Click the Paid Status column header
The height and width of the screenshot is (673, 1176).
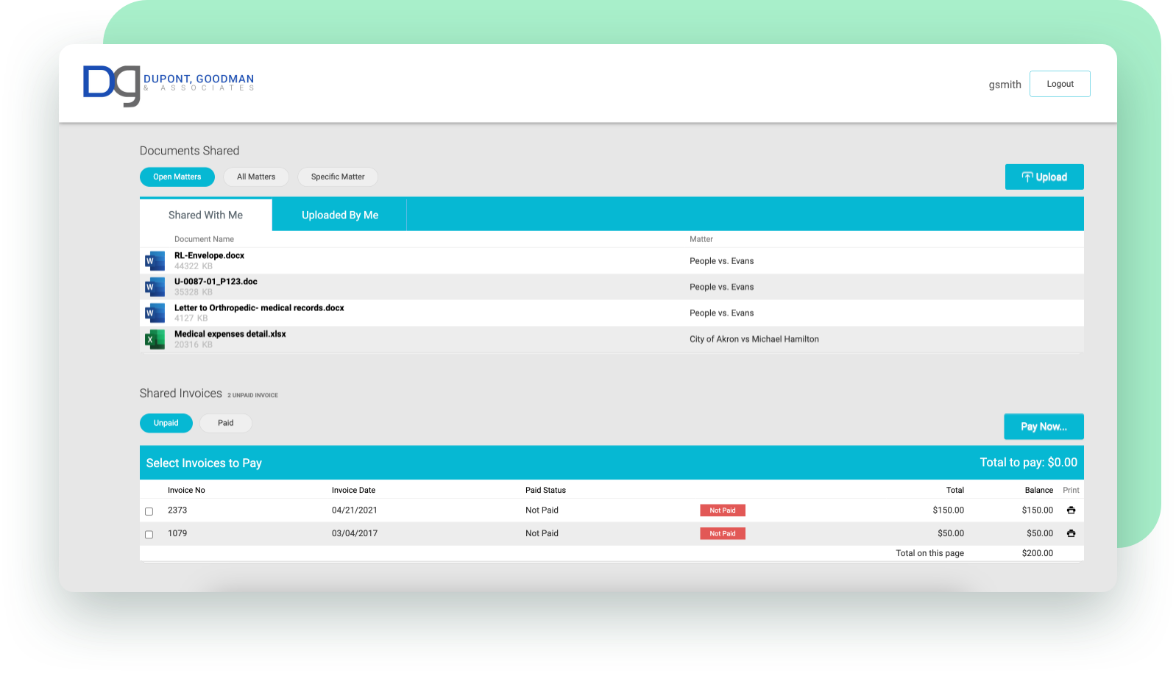[545, 491]
